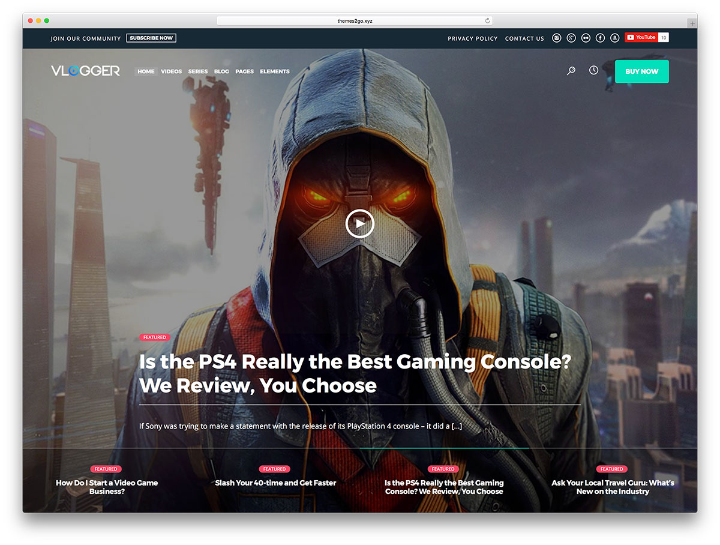The image size is (720, 545).
Task: Open the Videos menu item
Action: [x=172, y=71]
